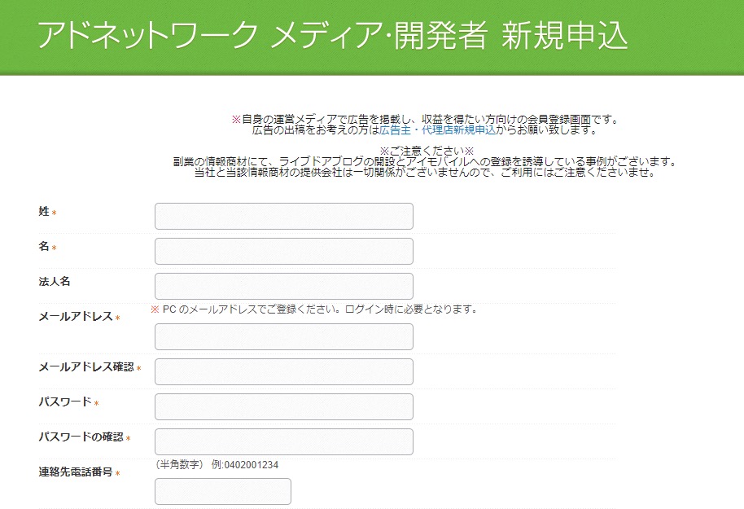Click inside the 姓 (last name) input field

283,216
